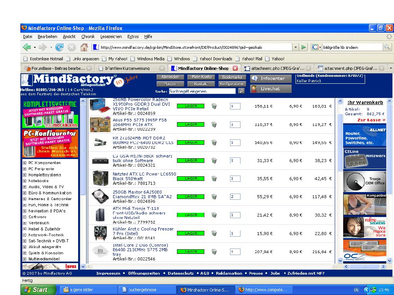
Task: Open the Bearbeiten menu
Action: (x=47, y=36)
